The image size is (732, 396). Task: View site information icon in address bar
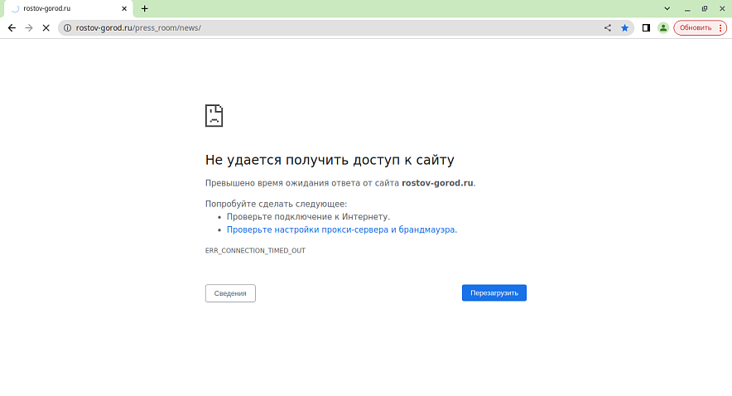(x=67, y=27)
